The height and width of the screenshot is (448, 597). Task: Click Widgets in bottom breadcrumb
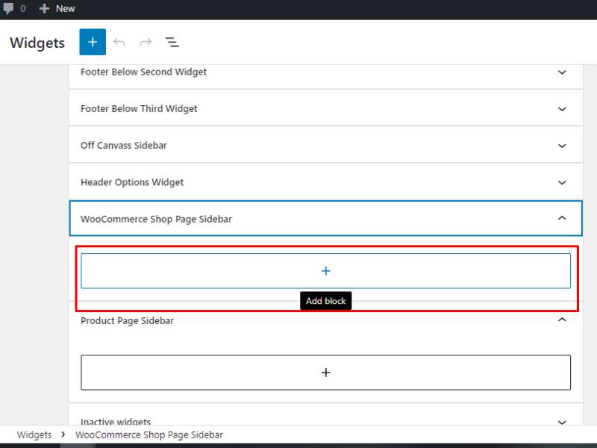pos(34,435)
